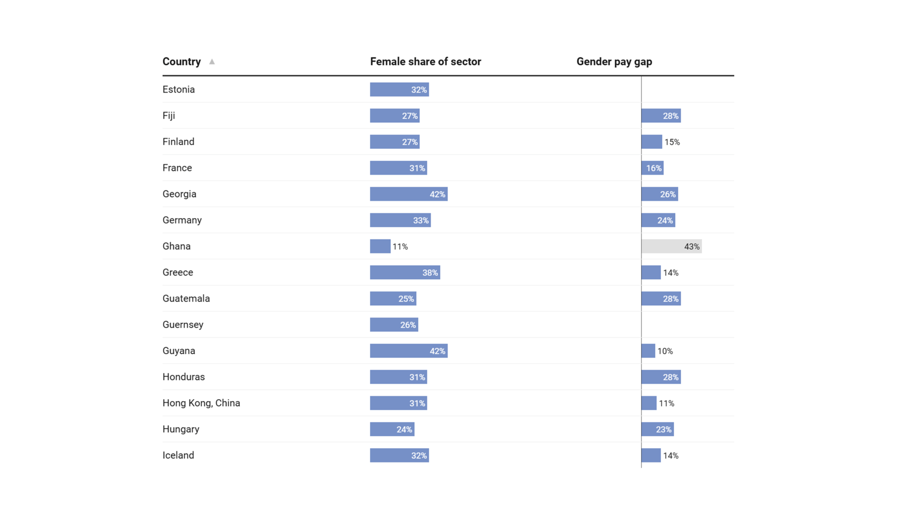Image resolution: width=901 pixels, height=506 pixels.
Task: Click the sort arrow beside Country
Action: tap(212, 62)
